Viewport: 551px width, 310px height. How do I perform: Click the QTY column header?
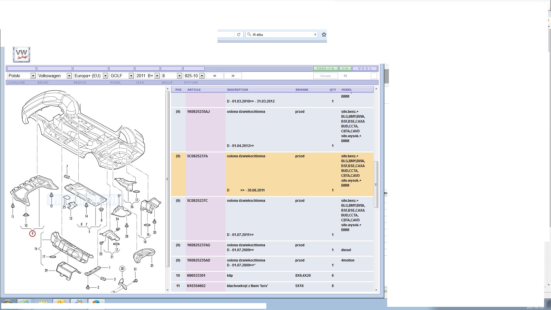coord(333,90)
